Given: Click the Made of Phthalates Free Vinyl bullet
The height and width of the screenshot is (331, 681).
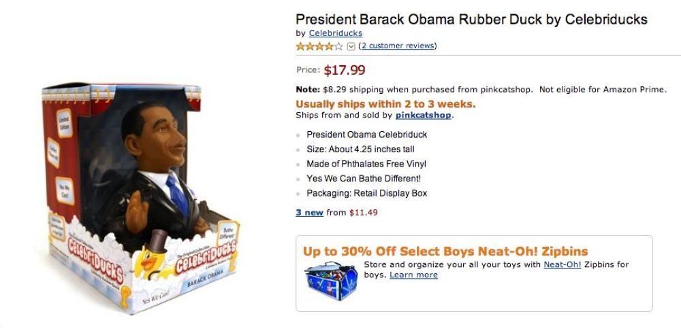Looking at the screenshot, I should 366,164.
